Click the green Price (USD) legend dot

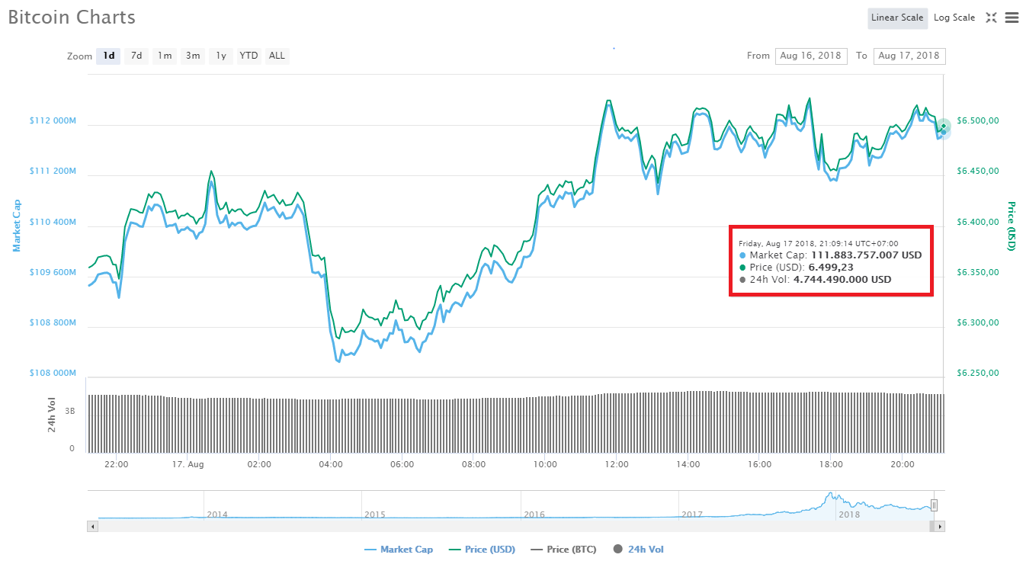point(456,549)
